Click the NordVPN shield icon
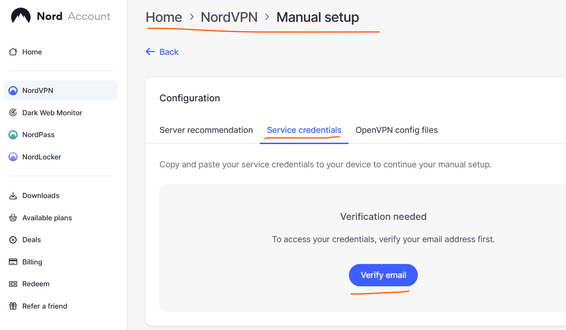This screenshot has width=566, height=330. coord(13,91)
